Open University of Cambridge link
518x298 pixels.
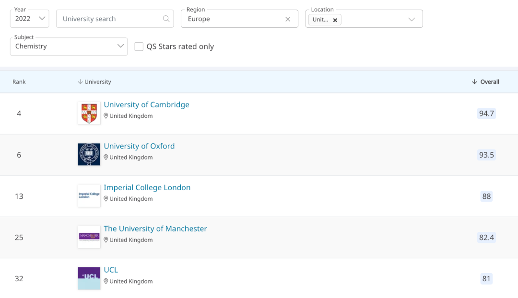click(146, 104)
